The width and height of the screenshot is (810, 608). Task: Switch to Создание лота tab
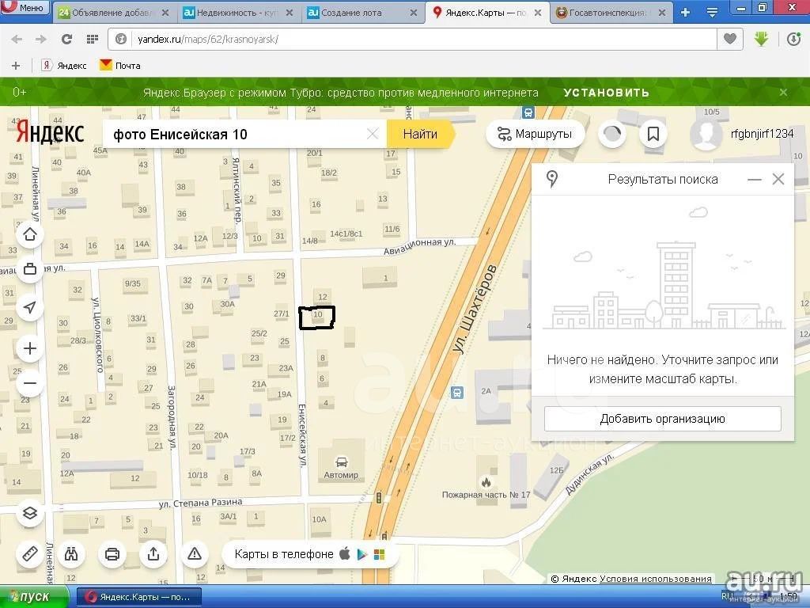click(362, 13)
